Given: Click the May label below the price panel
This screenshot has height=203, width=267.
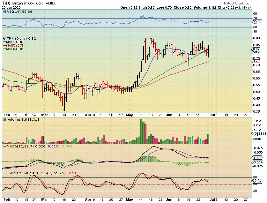Looking at the screenshot, I should 129,115.
